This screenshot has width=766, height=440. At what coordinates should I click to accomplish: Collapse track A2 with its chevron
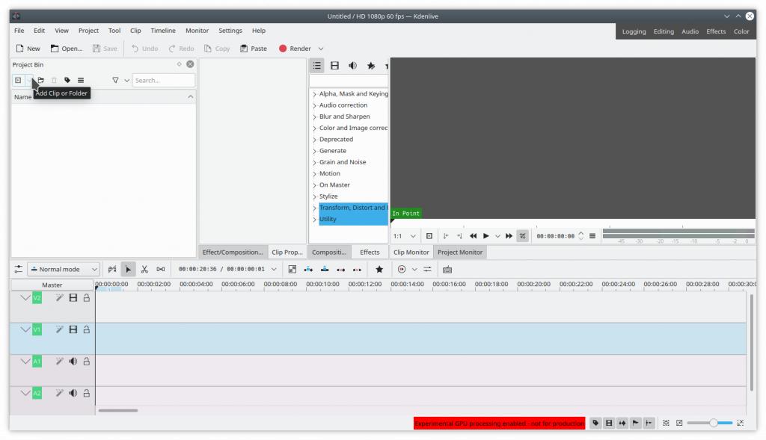click(x=25, y=393)
